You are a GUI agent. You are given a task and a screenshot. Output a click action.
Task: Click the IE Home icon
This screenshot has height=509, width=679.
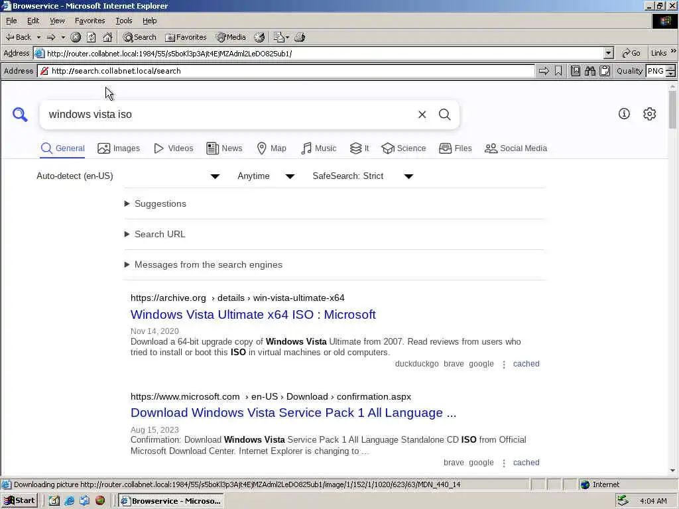[107, 37]
